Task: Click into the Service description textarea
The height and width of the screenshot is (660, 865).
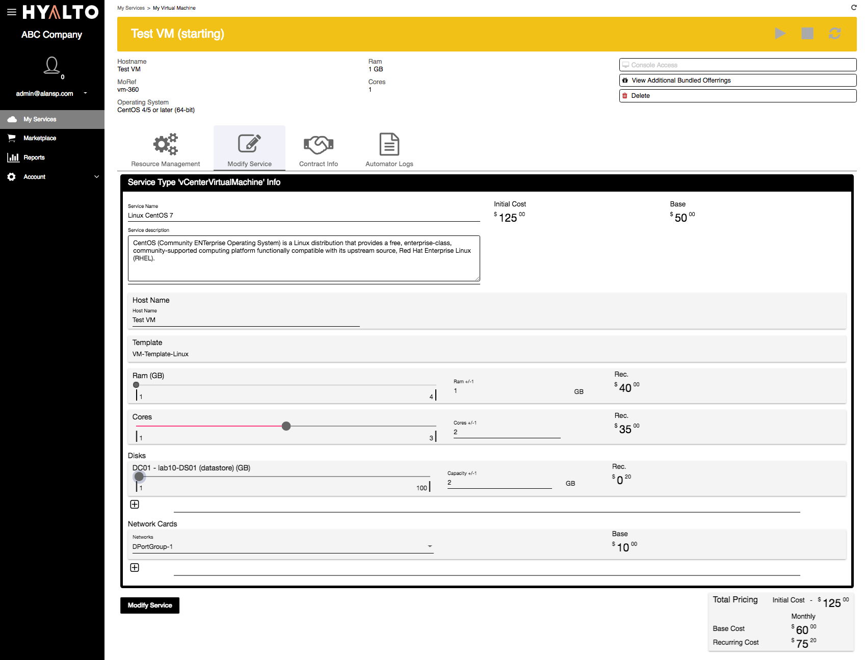Action: (x=304, y=258)
